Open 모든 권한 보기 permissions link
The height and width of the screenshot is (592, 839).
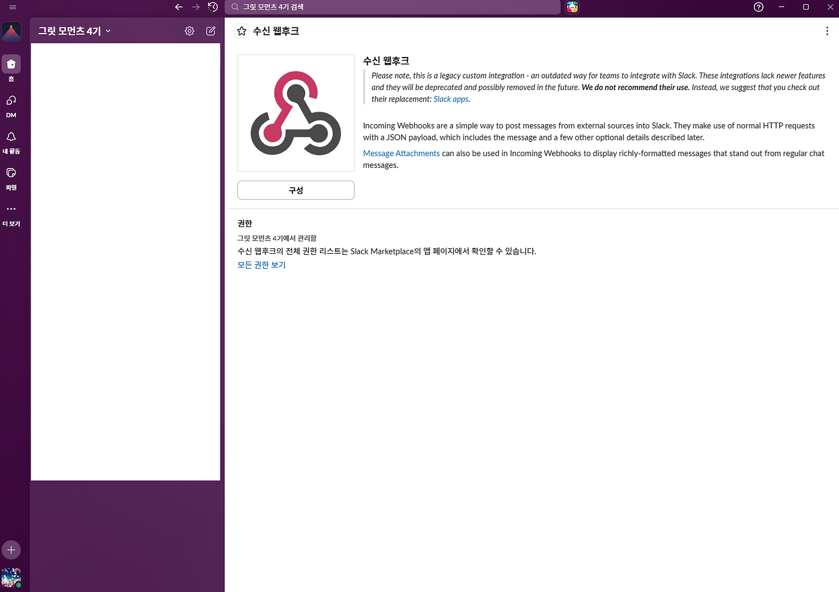coord(261,264)
